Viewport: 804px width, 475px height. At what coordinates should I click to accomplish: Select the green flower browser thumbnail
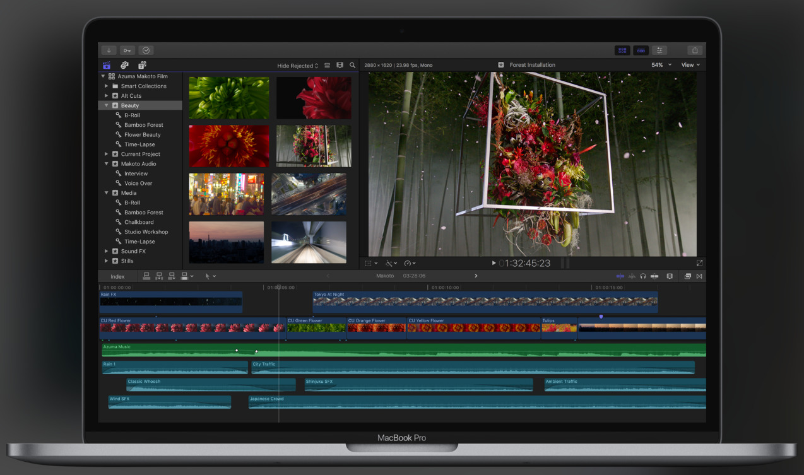(x=229, y=98)
